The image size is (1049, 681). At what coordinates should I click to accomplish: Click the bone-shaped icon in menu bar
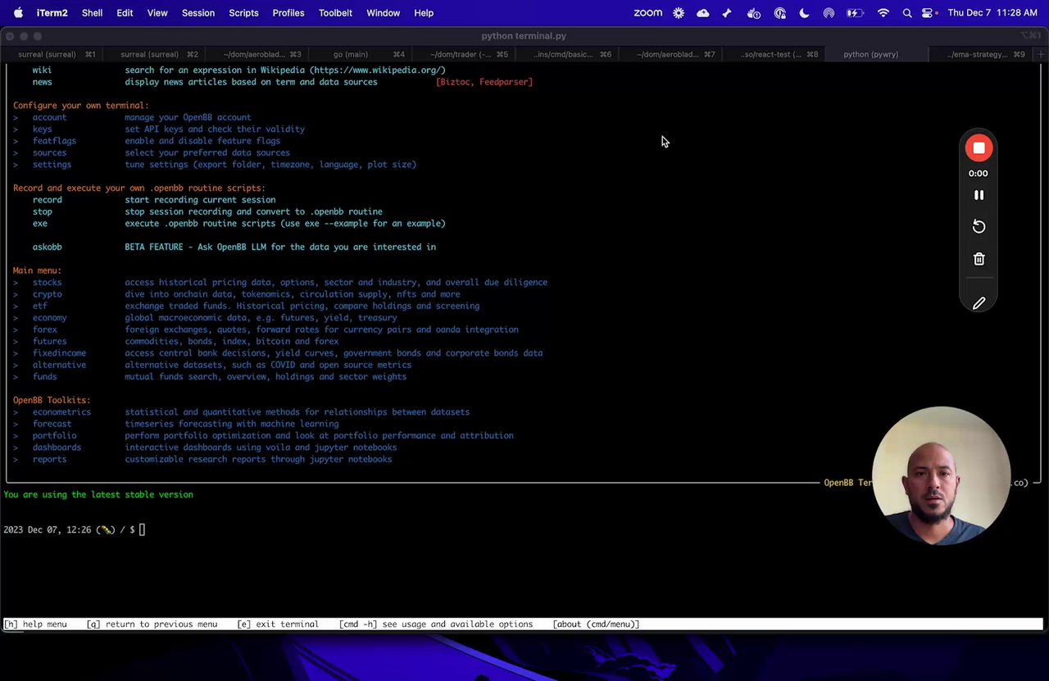tap(727, 13)
